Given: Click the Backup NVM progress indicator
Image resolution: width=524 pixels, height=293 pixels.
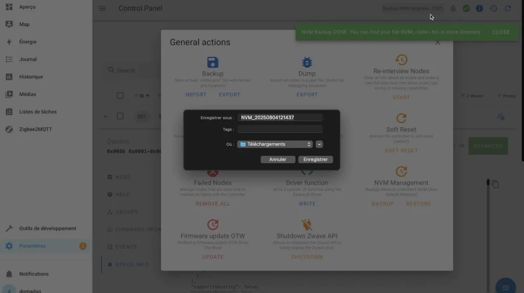Looking at the screenshot, I should (413, 8).
